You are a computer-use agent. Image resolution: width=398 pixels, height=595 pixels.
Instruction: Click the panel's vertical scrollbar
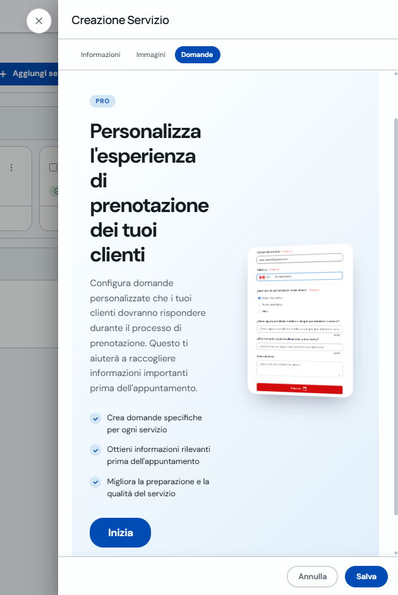[x=395, y=316]
